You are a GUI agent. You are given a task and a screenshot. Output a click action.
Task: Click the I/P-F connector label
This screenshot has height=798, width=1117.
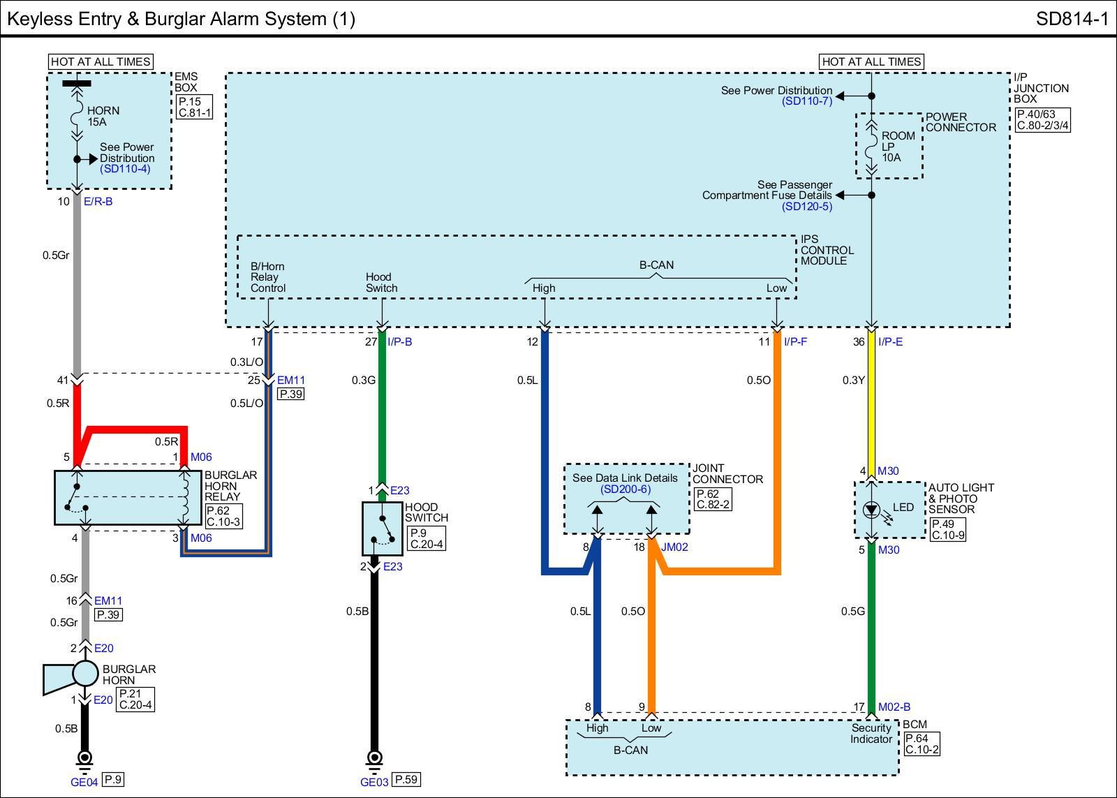click(x=795, y=342)
